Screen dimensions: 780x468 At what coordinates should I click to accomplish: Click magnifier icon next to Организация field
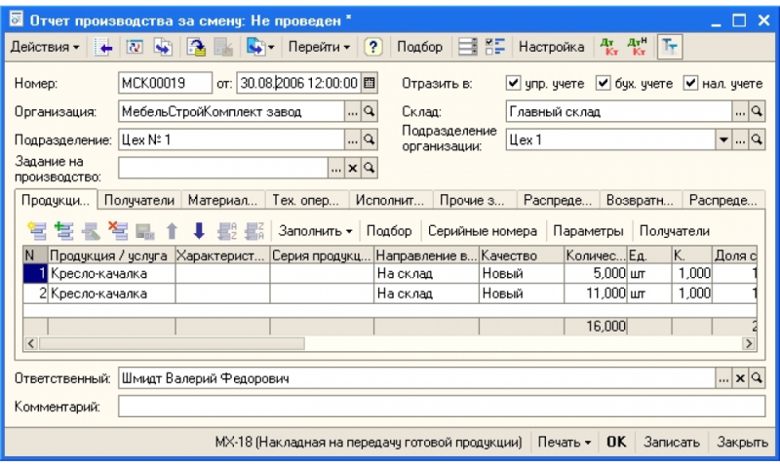coord(370,112)
